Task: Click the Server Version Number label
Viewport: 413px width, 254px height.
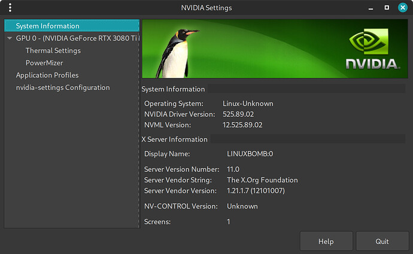Action: pos(181,169)
